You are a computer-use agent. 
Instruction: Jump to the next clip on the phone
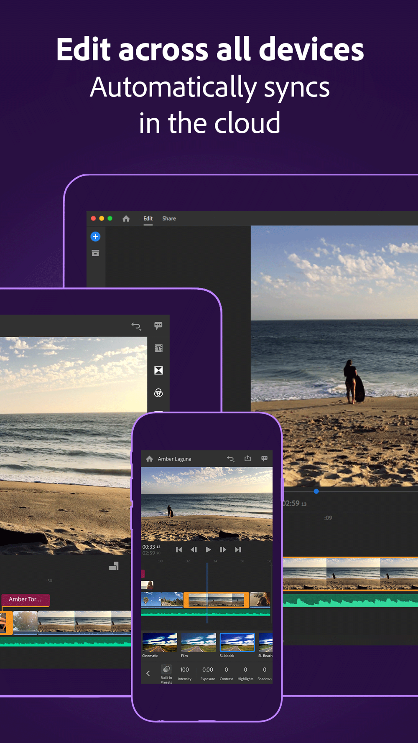coord(238,550)
